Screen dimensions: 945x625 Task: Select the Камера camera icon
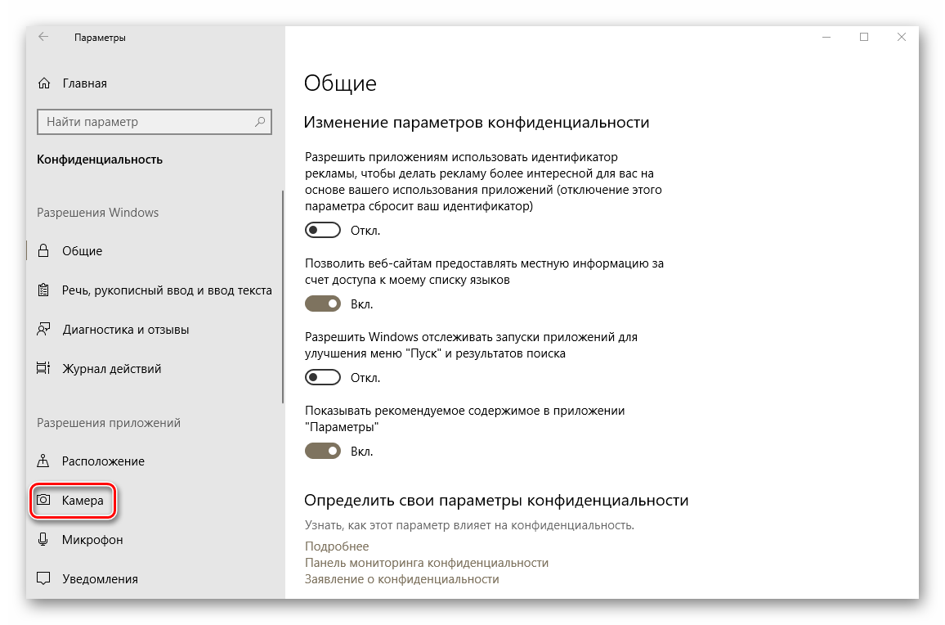pyautogui.click(x=44, y=501)
